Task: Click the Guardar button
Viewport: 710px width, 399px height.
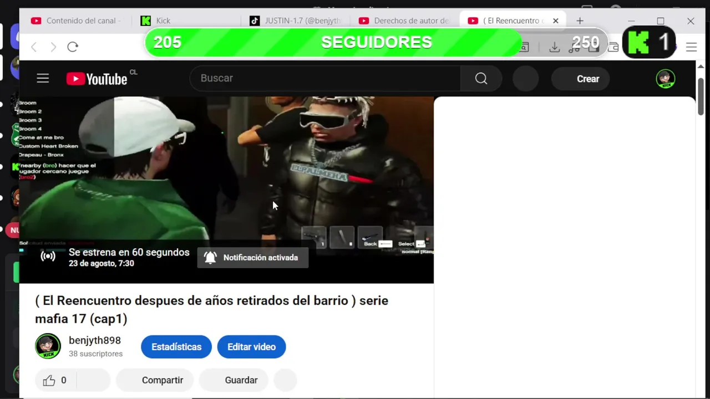Action: [234, 380]
